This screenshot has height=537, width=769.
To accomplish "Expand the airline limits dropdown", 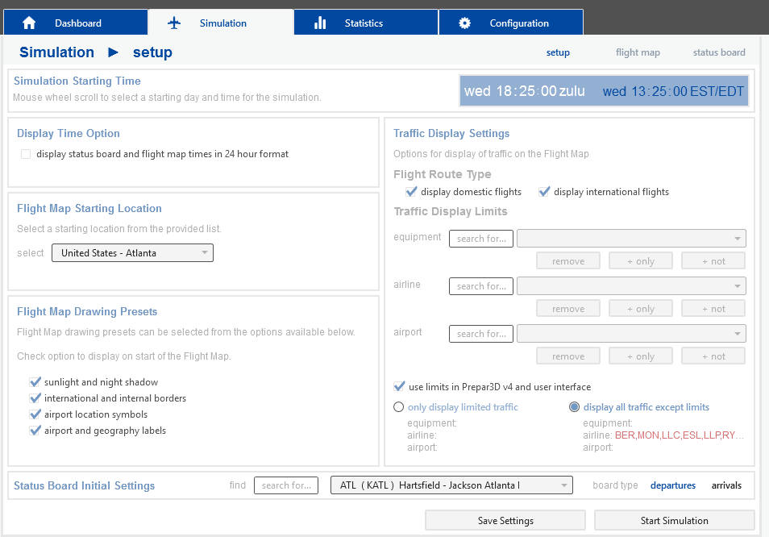I will click(631, 286).
